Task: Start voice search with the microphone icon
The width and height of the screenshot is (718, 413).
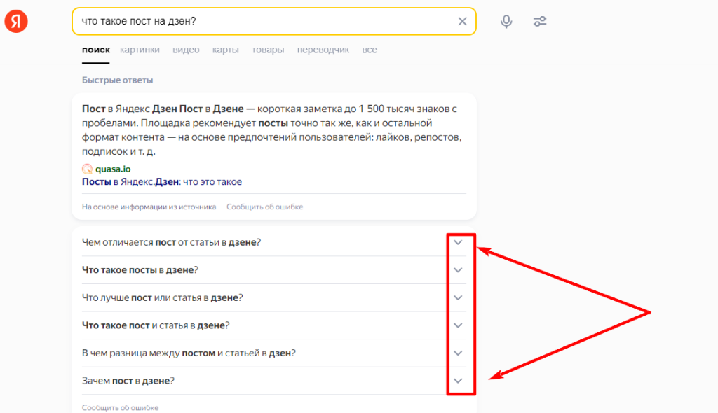Action: point(506,21)
